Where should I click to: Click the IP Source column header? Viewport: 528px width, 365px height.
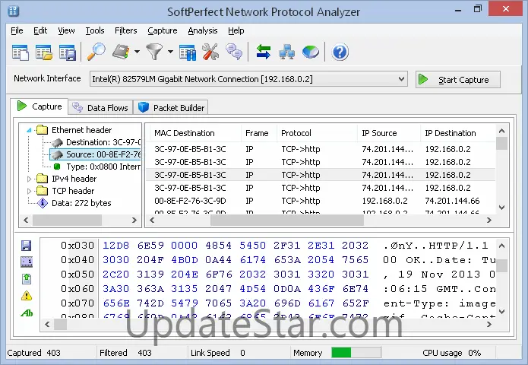(388, 133)
